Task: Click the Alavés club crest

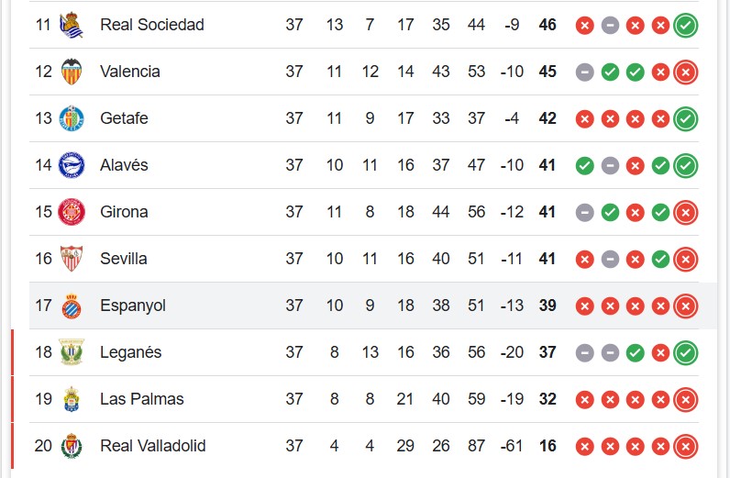Action: (72, 165)
